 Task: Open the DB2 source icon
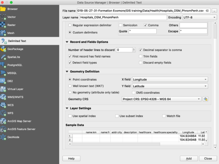click(3, 81)
